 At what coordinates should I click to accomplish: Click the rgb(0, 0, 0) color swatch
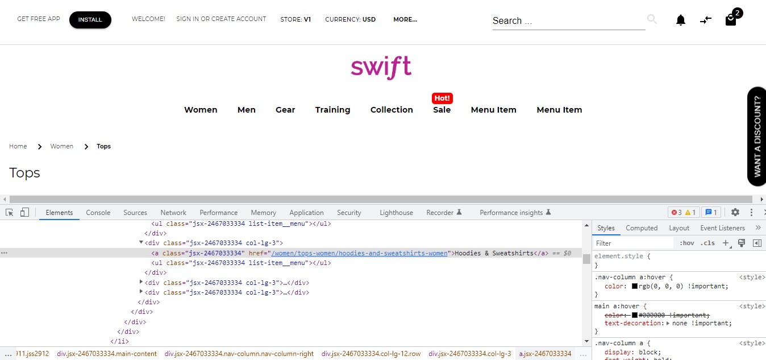click(x=635, y=287)
